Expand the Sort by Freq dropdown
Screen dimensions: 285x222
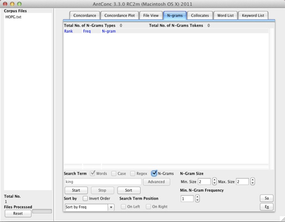90,207
